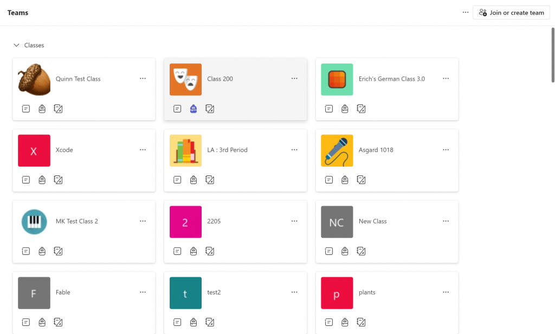This screenshot has height=334, width=555.
Task: Open the backpack icon on Quinn Test Class
Action: click(x=42, y=109)
